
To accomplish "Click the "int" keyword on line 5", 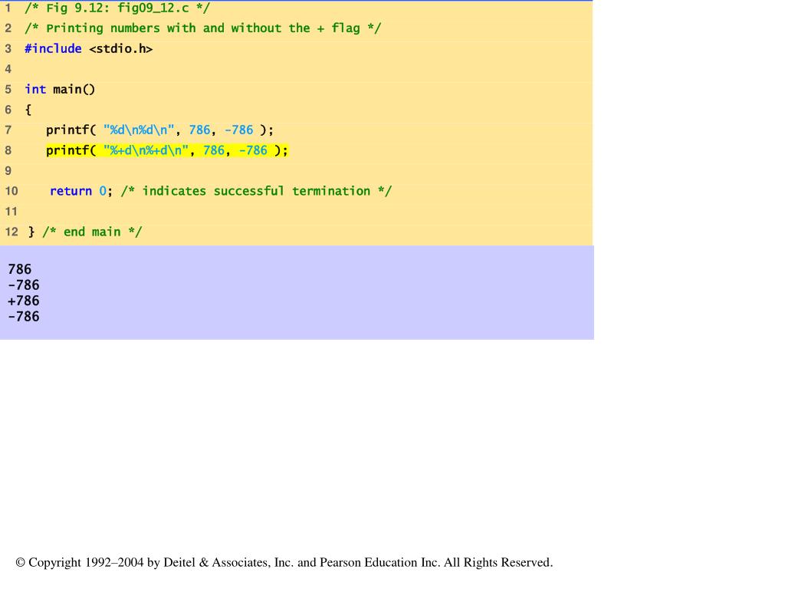I will [35, 89].
